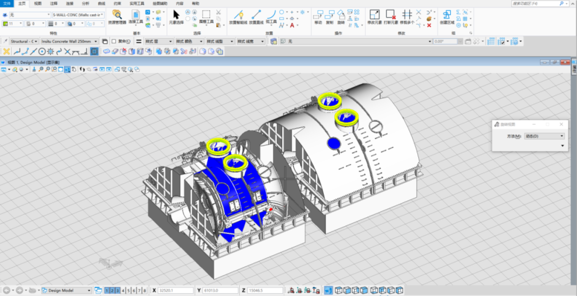Choose the 放置智能线 smartline tool
Image resolution: width=577 pixels, height=296 pixels.
(238, 17)
